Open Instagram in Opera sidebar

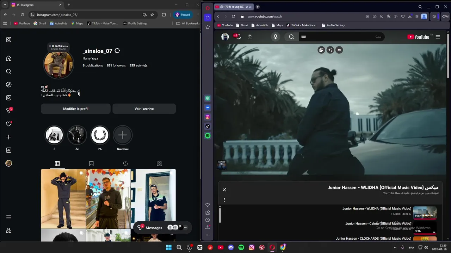coord(208,117)
